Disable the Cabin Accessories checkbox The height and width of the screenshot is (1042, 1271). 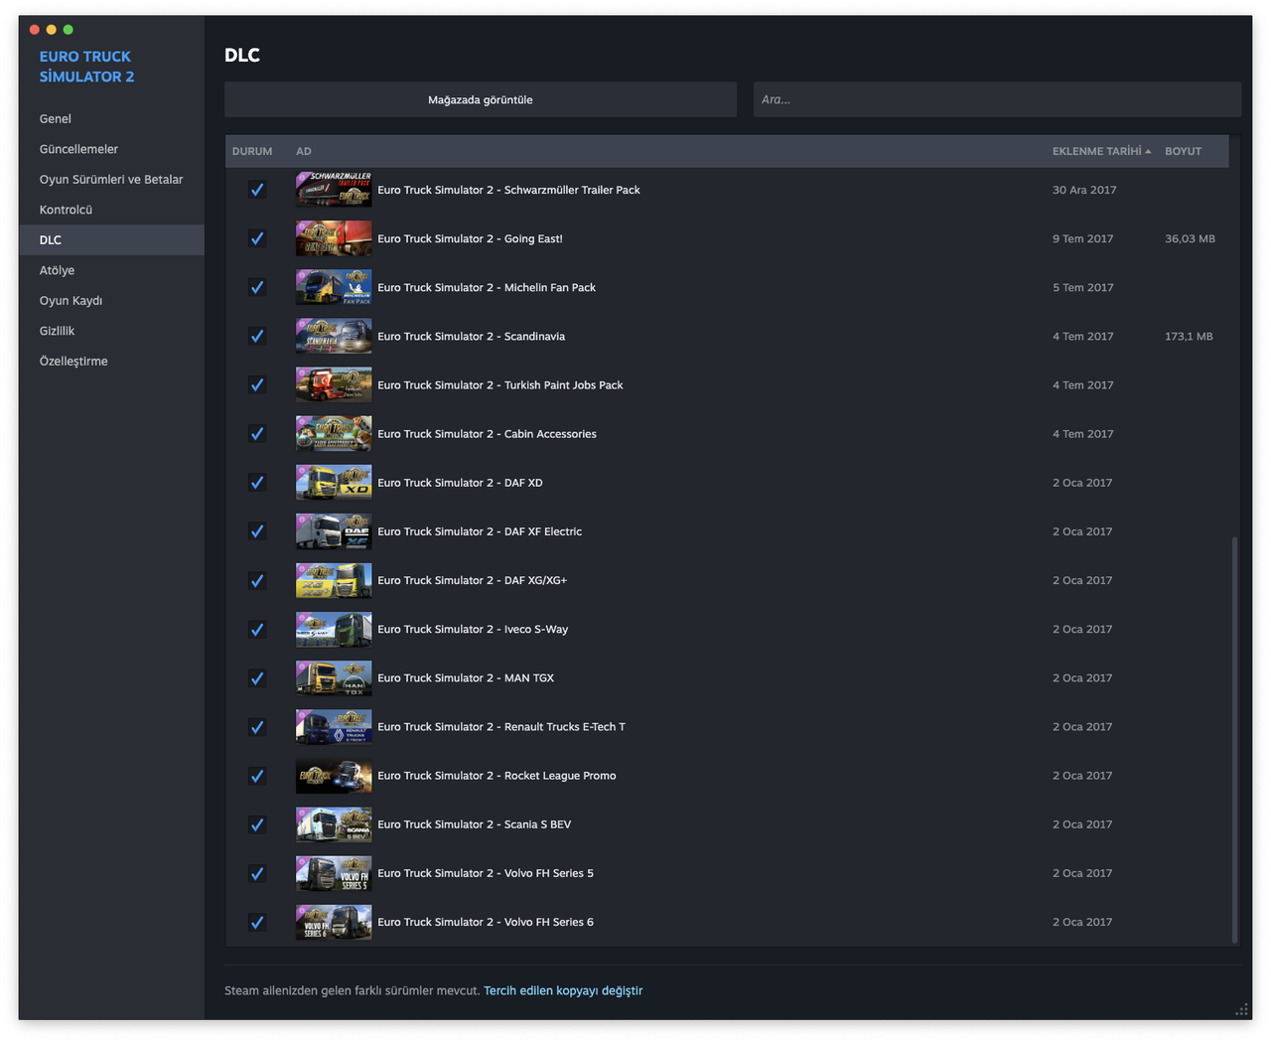pos(257,434)
